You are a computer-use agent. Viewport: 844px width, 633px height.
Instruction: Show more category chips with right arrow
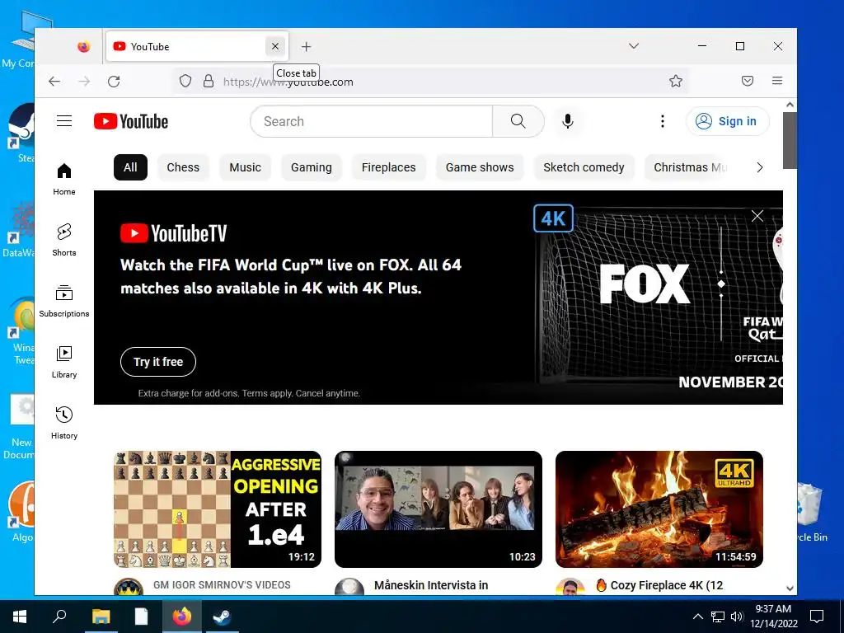[x=759, y=167]
